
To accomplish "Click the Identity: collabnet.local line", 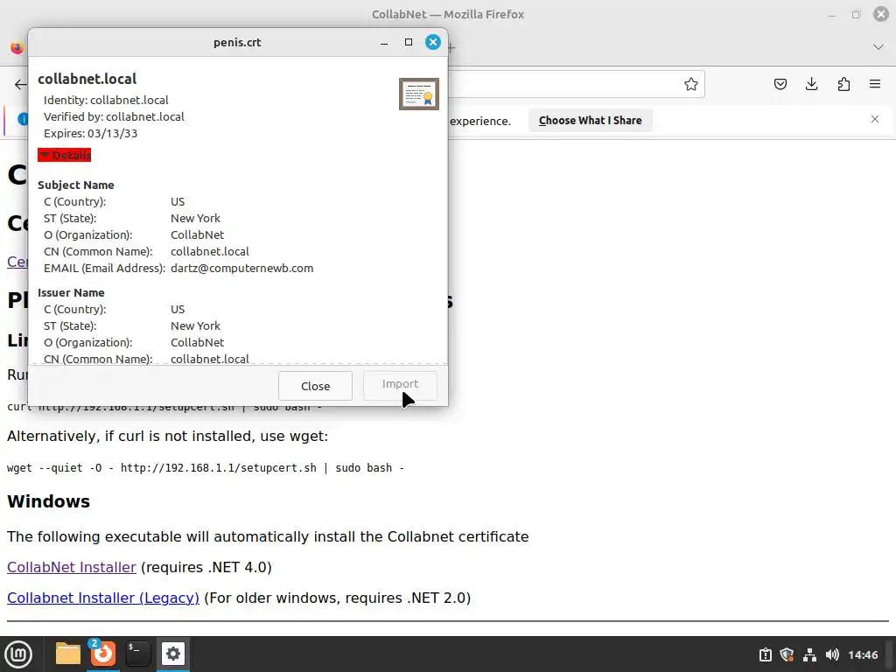I will (x=106, y=100).
